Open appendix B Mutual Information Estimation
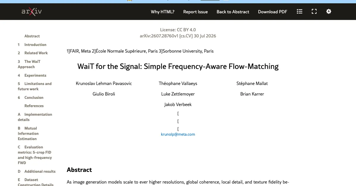Screen dimensions: 356x186 tap(28, 133)
